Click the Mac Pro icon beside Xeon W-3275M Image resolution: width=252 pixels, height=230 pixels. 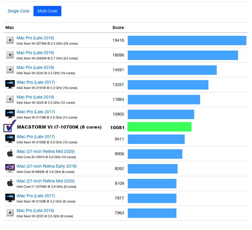(x=10, y=40)
